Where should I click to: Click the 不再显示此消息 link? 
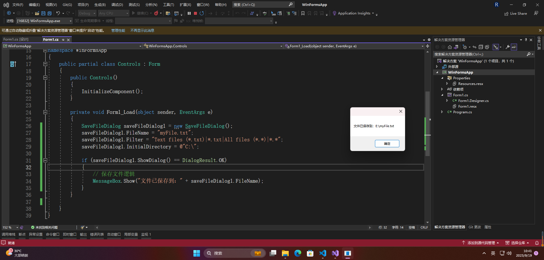142,31
